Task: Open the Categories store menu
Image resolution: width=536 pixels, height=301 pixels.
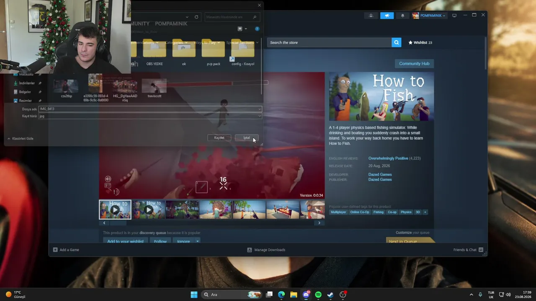Action: pyautogui.click(x=175, y=43)
